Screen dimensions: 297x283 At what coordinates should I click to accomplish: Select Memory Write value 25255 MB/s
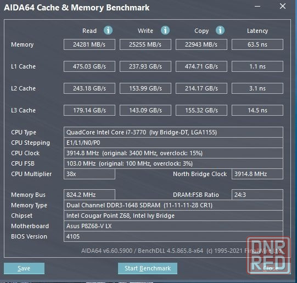tap(145, 44)
